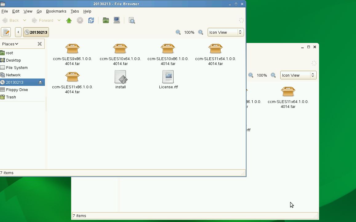
Task: Open Icon View dropdown in background window
Action: point(298,75)
